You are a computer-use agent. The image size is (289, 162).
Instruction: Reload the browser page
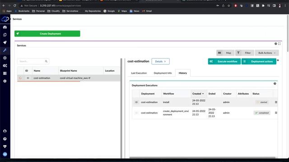(x=15, y=6)
